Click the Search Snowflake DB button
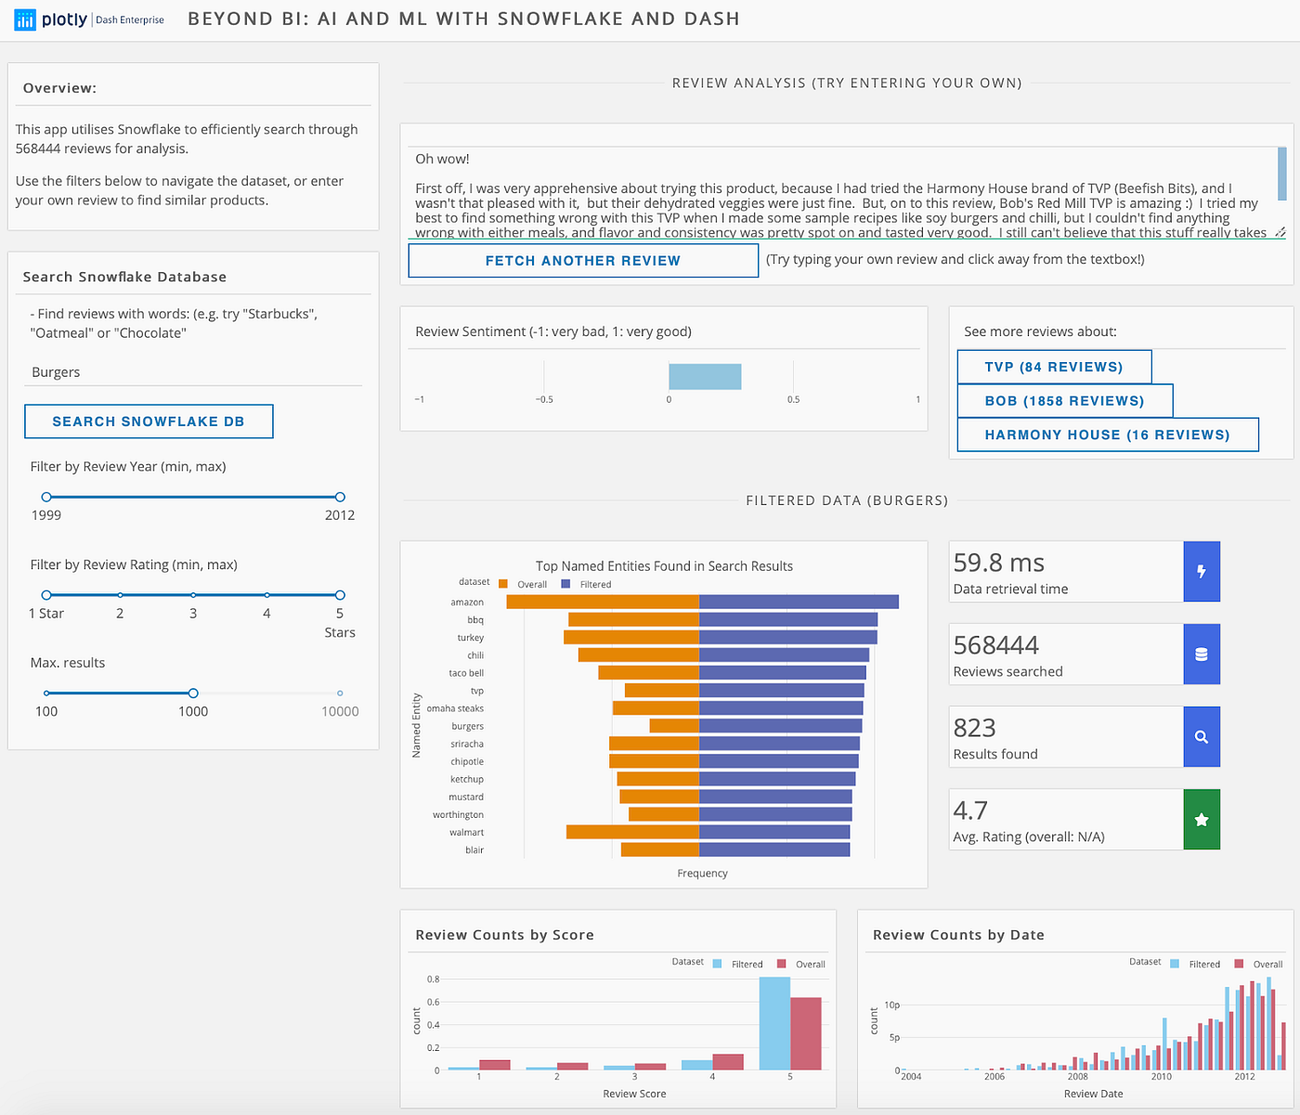Viewport: 1300px width, 1115px height. [x=149, y=421]
